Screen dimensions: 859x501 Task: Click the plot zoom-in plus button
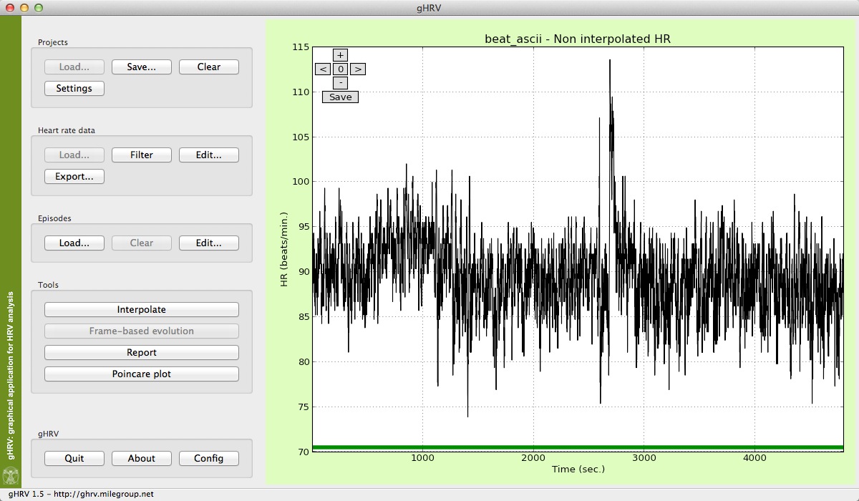[x=341, y=55]
